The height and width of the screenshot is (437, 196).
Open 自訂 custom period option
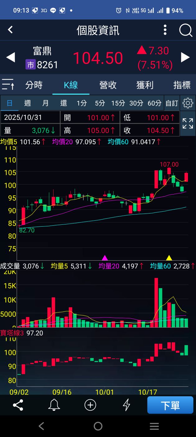click(172, 103)
